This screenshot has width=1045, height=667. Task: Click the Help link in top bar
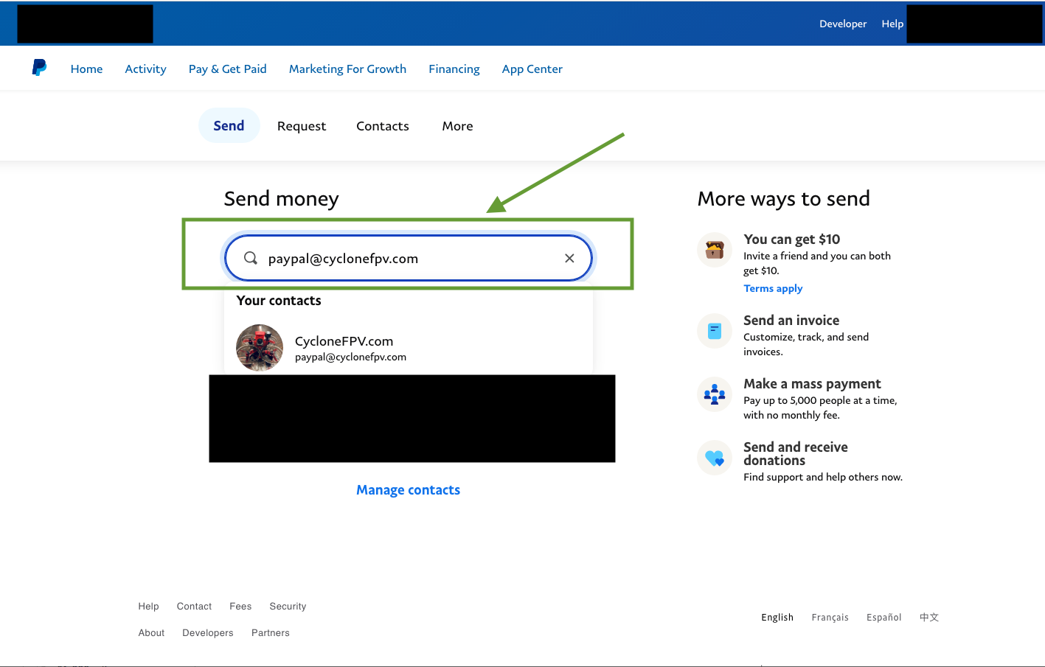click(892, 24)
